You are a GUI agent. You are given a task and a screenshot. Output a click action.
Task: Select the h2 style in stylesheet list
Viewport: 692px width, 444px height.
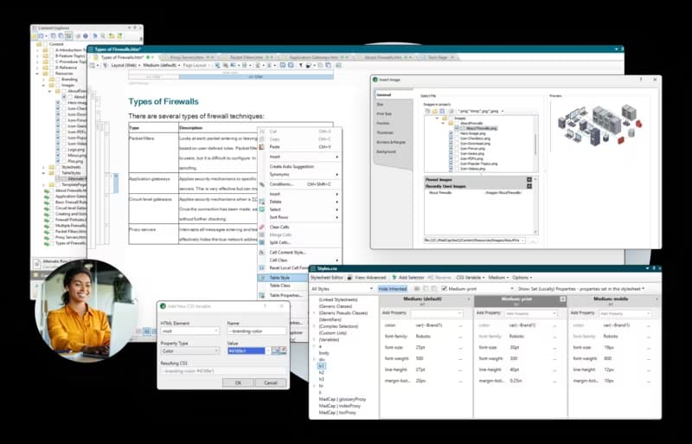click(x=321, y=372)
